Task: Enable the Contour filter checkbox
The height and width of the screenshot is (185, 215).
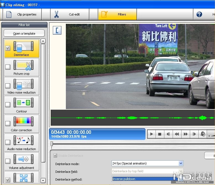Action: pos(8,105)
